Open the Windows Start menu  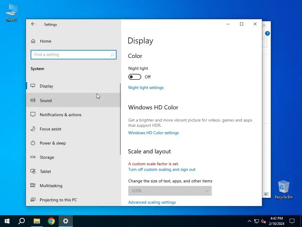coord(7,221)
